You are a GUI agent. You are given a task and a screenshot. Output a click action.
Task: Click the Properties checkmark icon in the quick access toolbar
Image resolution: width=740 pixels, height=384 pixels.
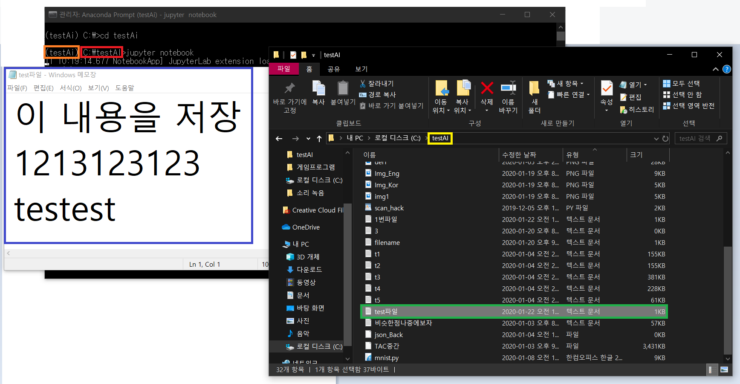[x=293, y=55]
